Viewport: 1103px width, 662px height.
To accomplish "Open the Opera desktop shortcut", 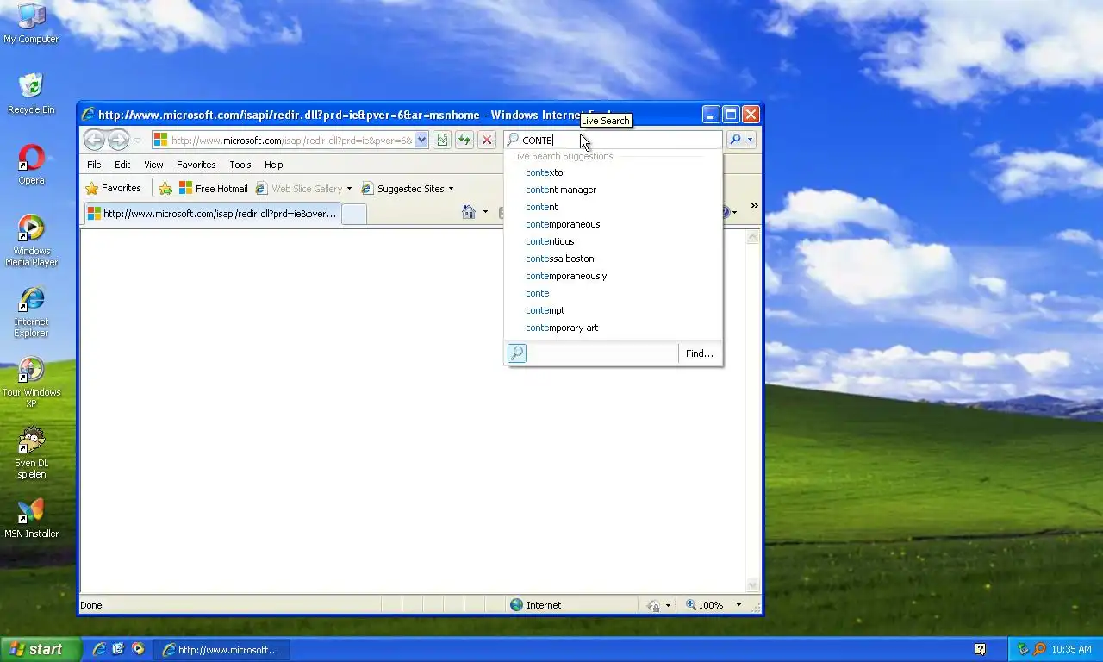I will (x=31, y=164).
